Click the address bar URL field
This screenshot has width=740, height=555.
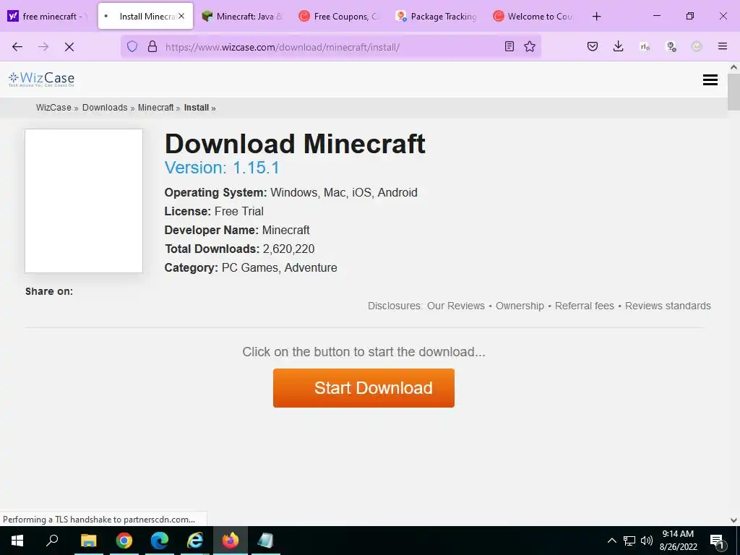tap(330, 47)
